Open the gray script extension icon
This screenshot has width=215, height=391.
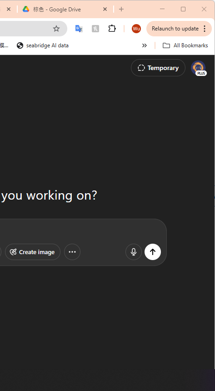click(95, 29)
